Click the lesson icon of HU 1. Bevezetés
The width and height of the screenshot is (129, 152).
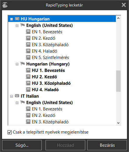tap(28, 70)
